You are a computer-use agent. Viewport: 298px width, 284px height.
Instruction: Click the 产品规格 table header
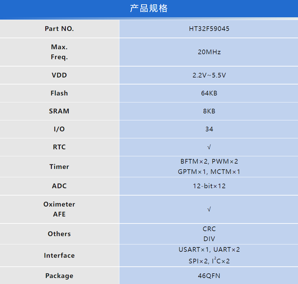(149, 9)
